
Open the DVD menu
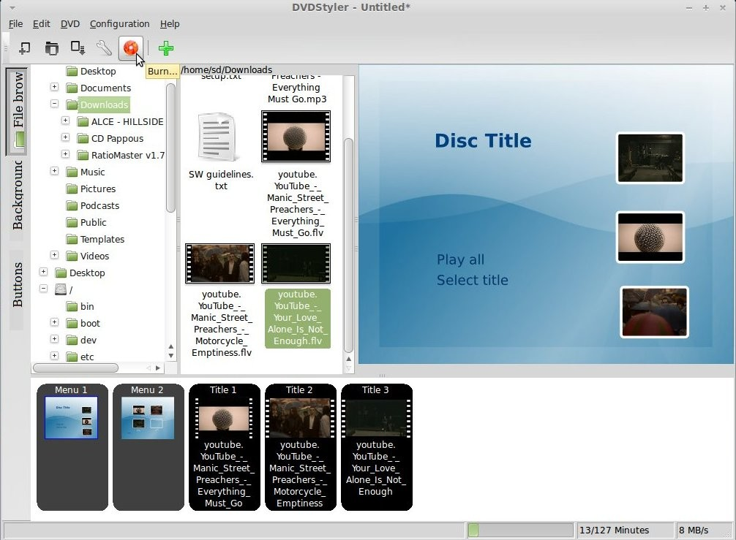click(x=70, y=24)
